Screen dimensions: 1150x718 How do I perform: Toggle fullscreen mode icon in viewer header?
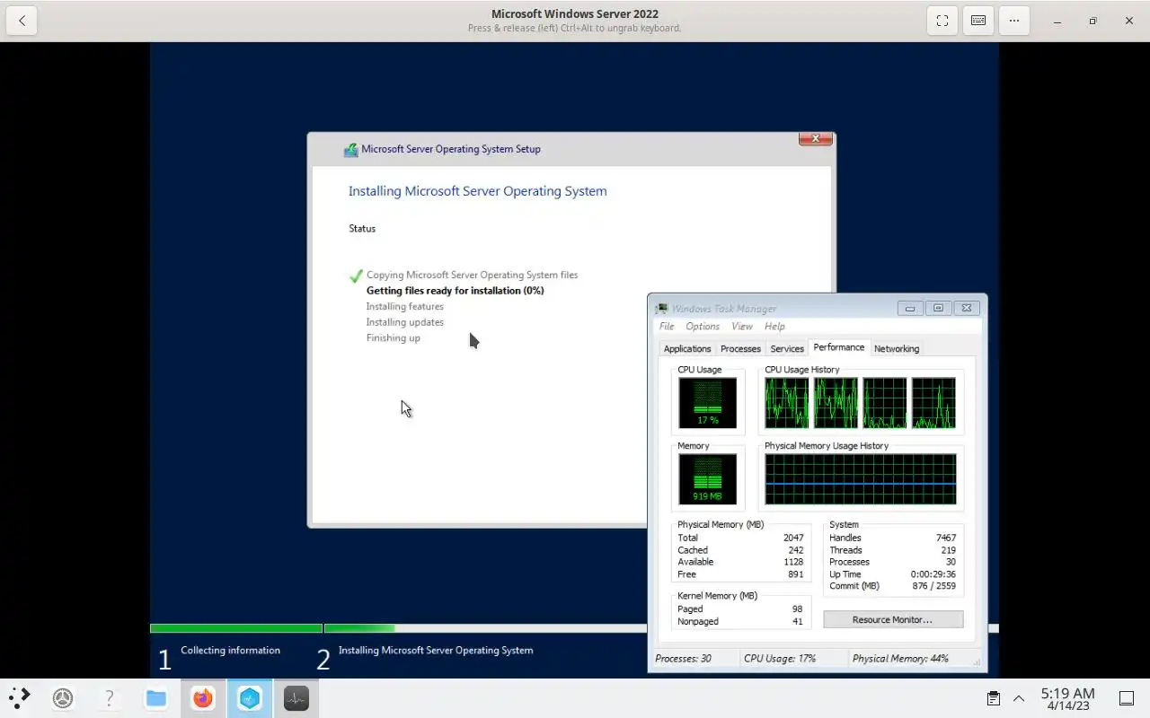(x=942, y=21)
